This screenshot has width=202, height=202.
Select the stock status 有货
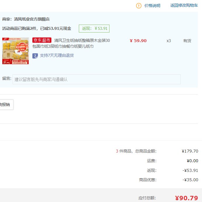187,41
